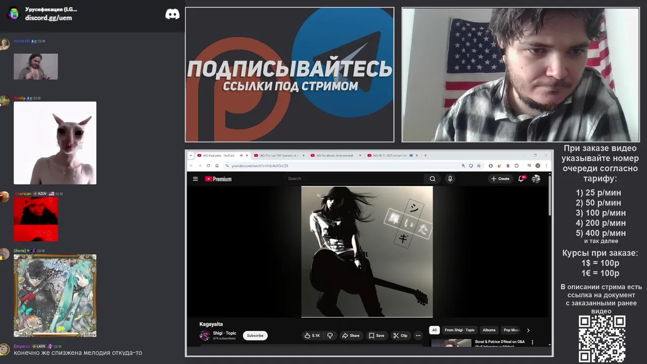This screenshot has width=647, height=364.
Task: Select the Pop Music filter chip
Action: pyautogui.click(x=512, y=330)
